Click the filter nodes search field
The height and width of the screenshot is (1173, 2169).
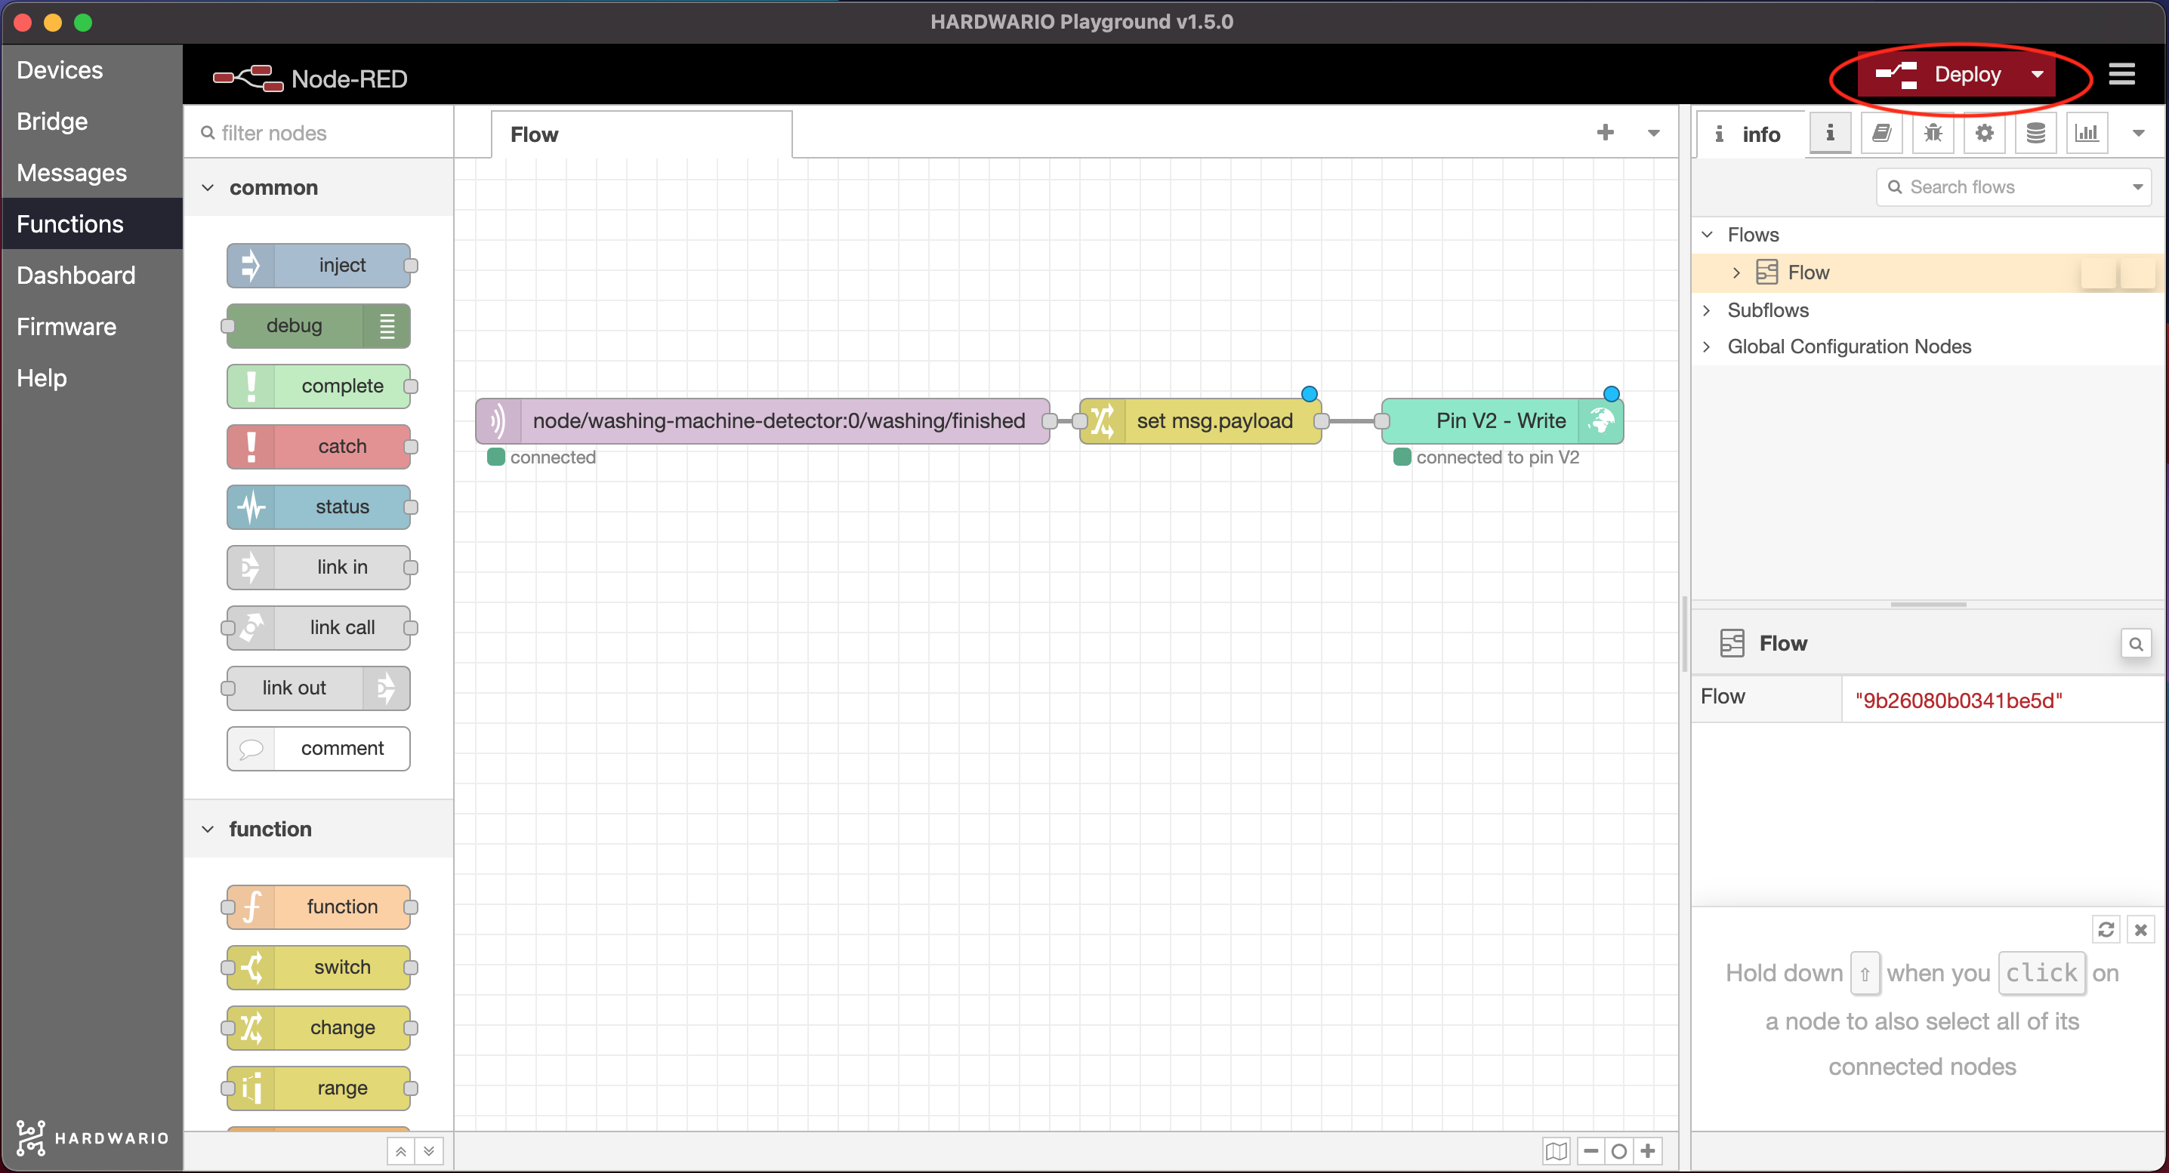click(319, 133)
